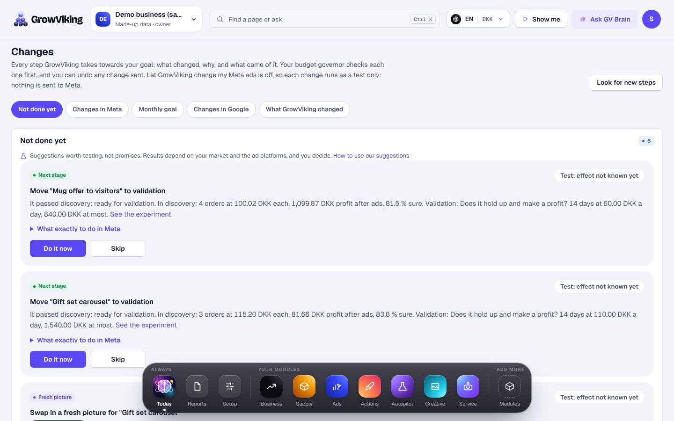The width and height of the screenshot is (674, 421).
Task: Select the EN language label
Action: 469,19
